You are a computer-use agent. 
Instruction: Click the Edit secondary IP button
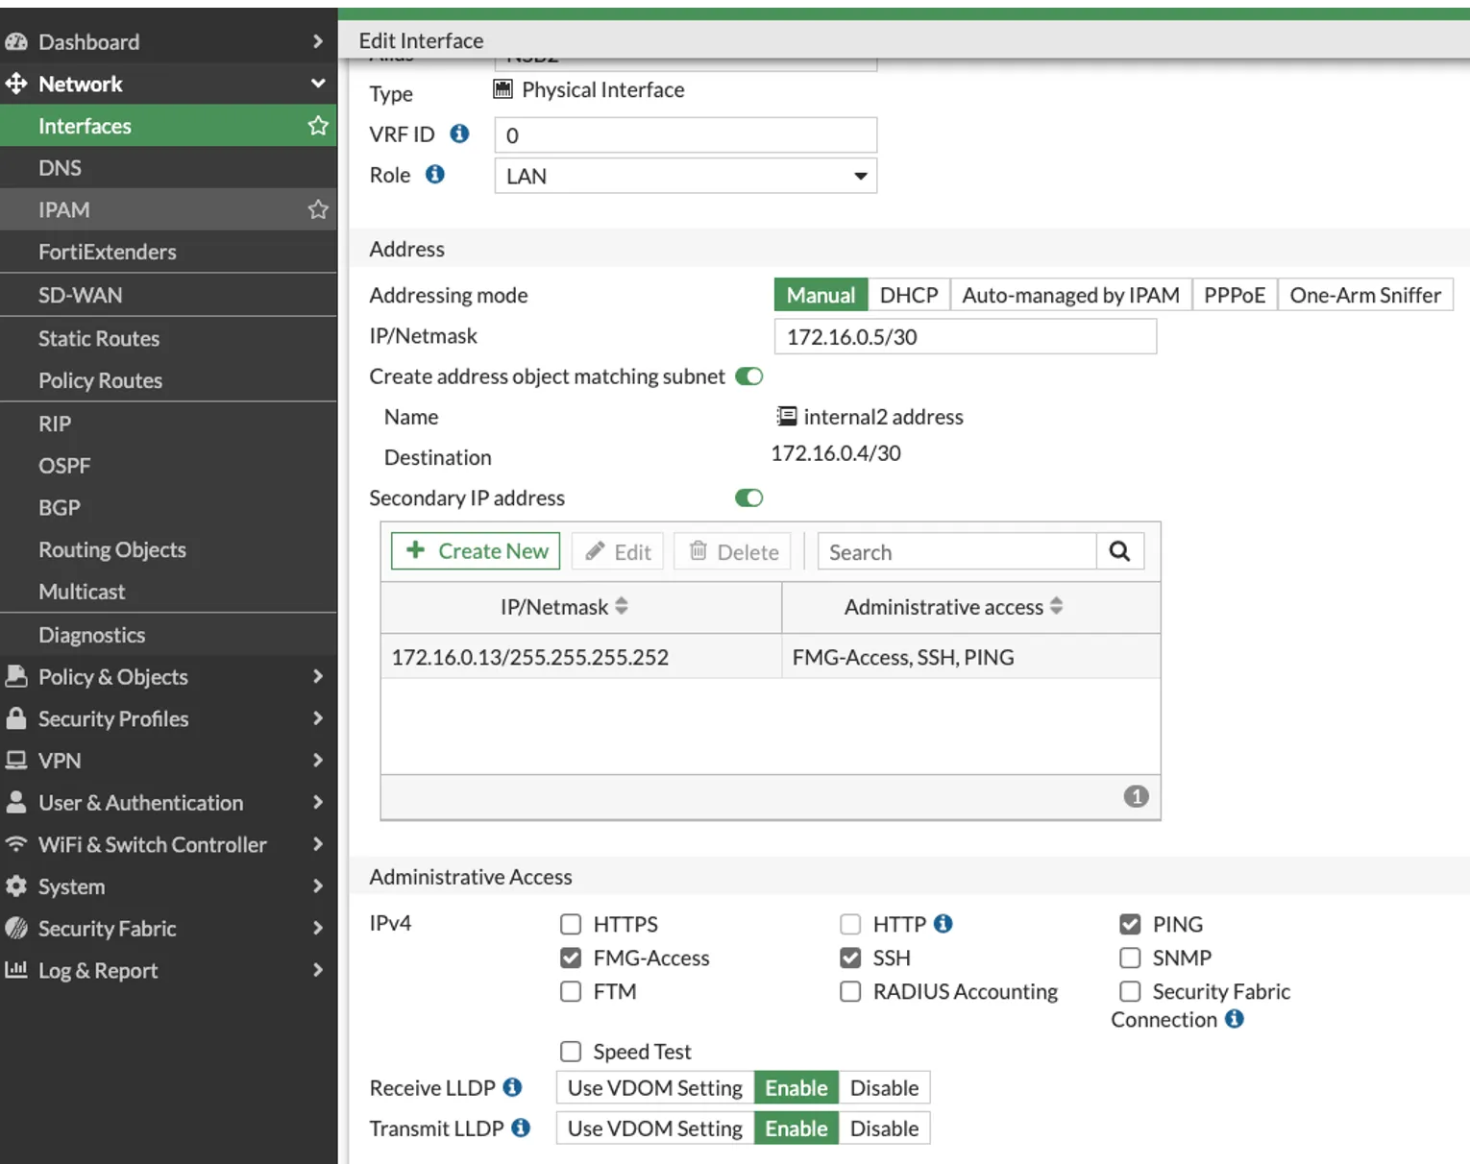(x=618, y=551)
